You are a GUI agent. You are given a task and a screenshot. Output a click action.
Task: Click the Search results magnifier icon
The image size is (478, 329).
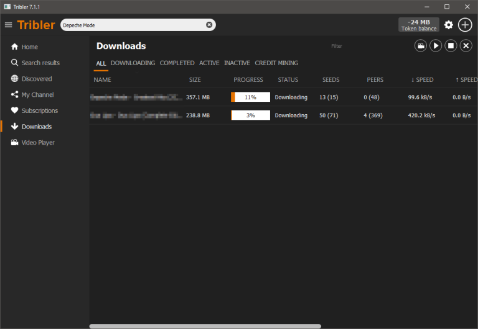[14, 62]
